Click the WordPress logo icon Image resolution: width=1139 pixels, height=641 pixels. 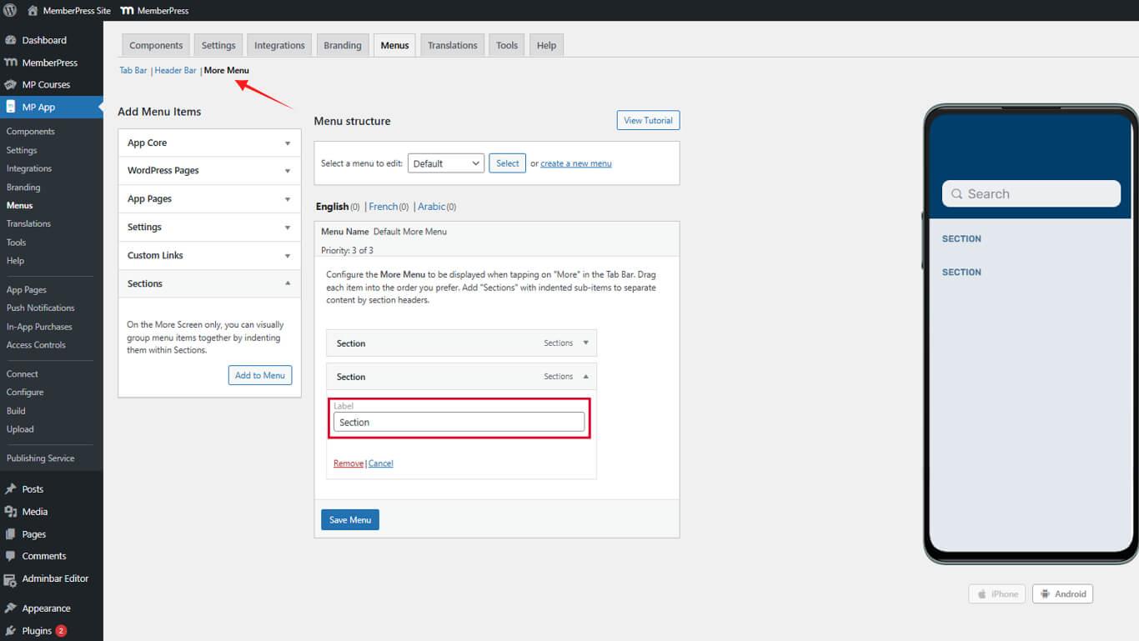point(10,11)
